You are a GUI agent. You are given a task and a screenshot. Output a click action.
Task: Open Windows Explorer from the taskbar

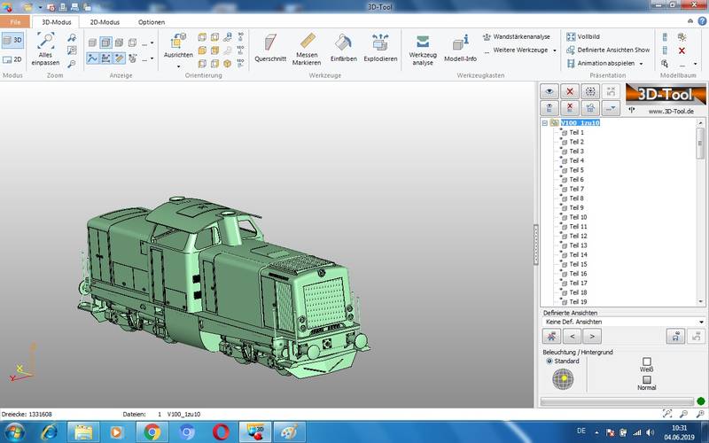coord(83,432)
